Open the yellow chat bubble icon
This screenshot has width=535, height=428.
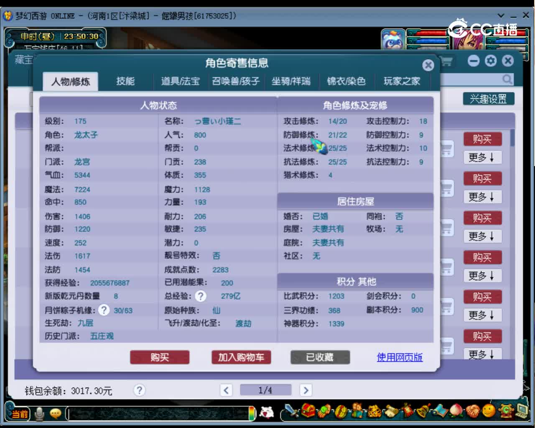click(55, 414)
